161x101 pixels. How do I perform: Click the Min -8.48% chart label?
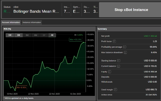click(x=21, y=87)
